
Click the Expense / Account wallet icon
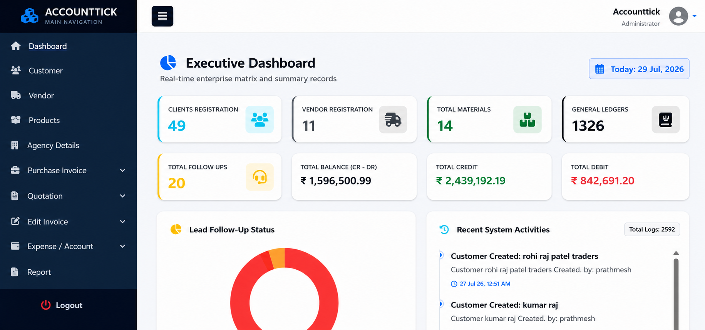click(x=15, y=246)
